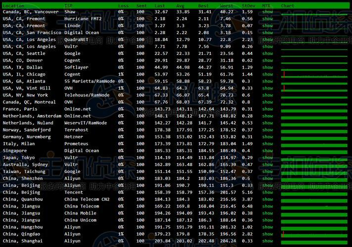The image size is (352, 247).
Task: Select the 'China Telecom CN2' ISP text
Action: click(x=87, y=200)
